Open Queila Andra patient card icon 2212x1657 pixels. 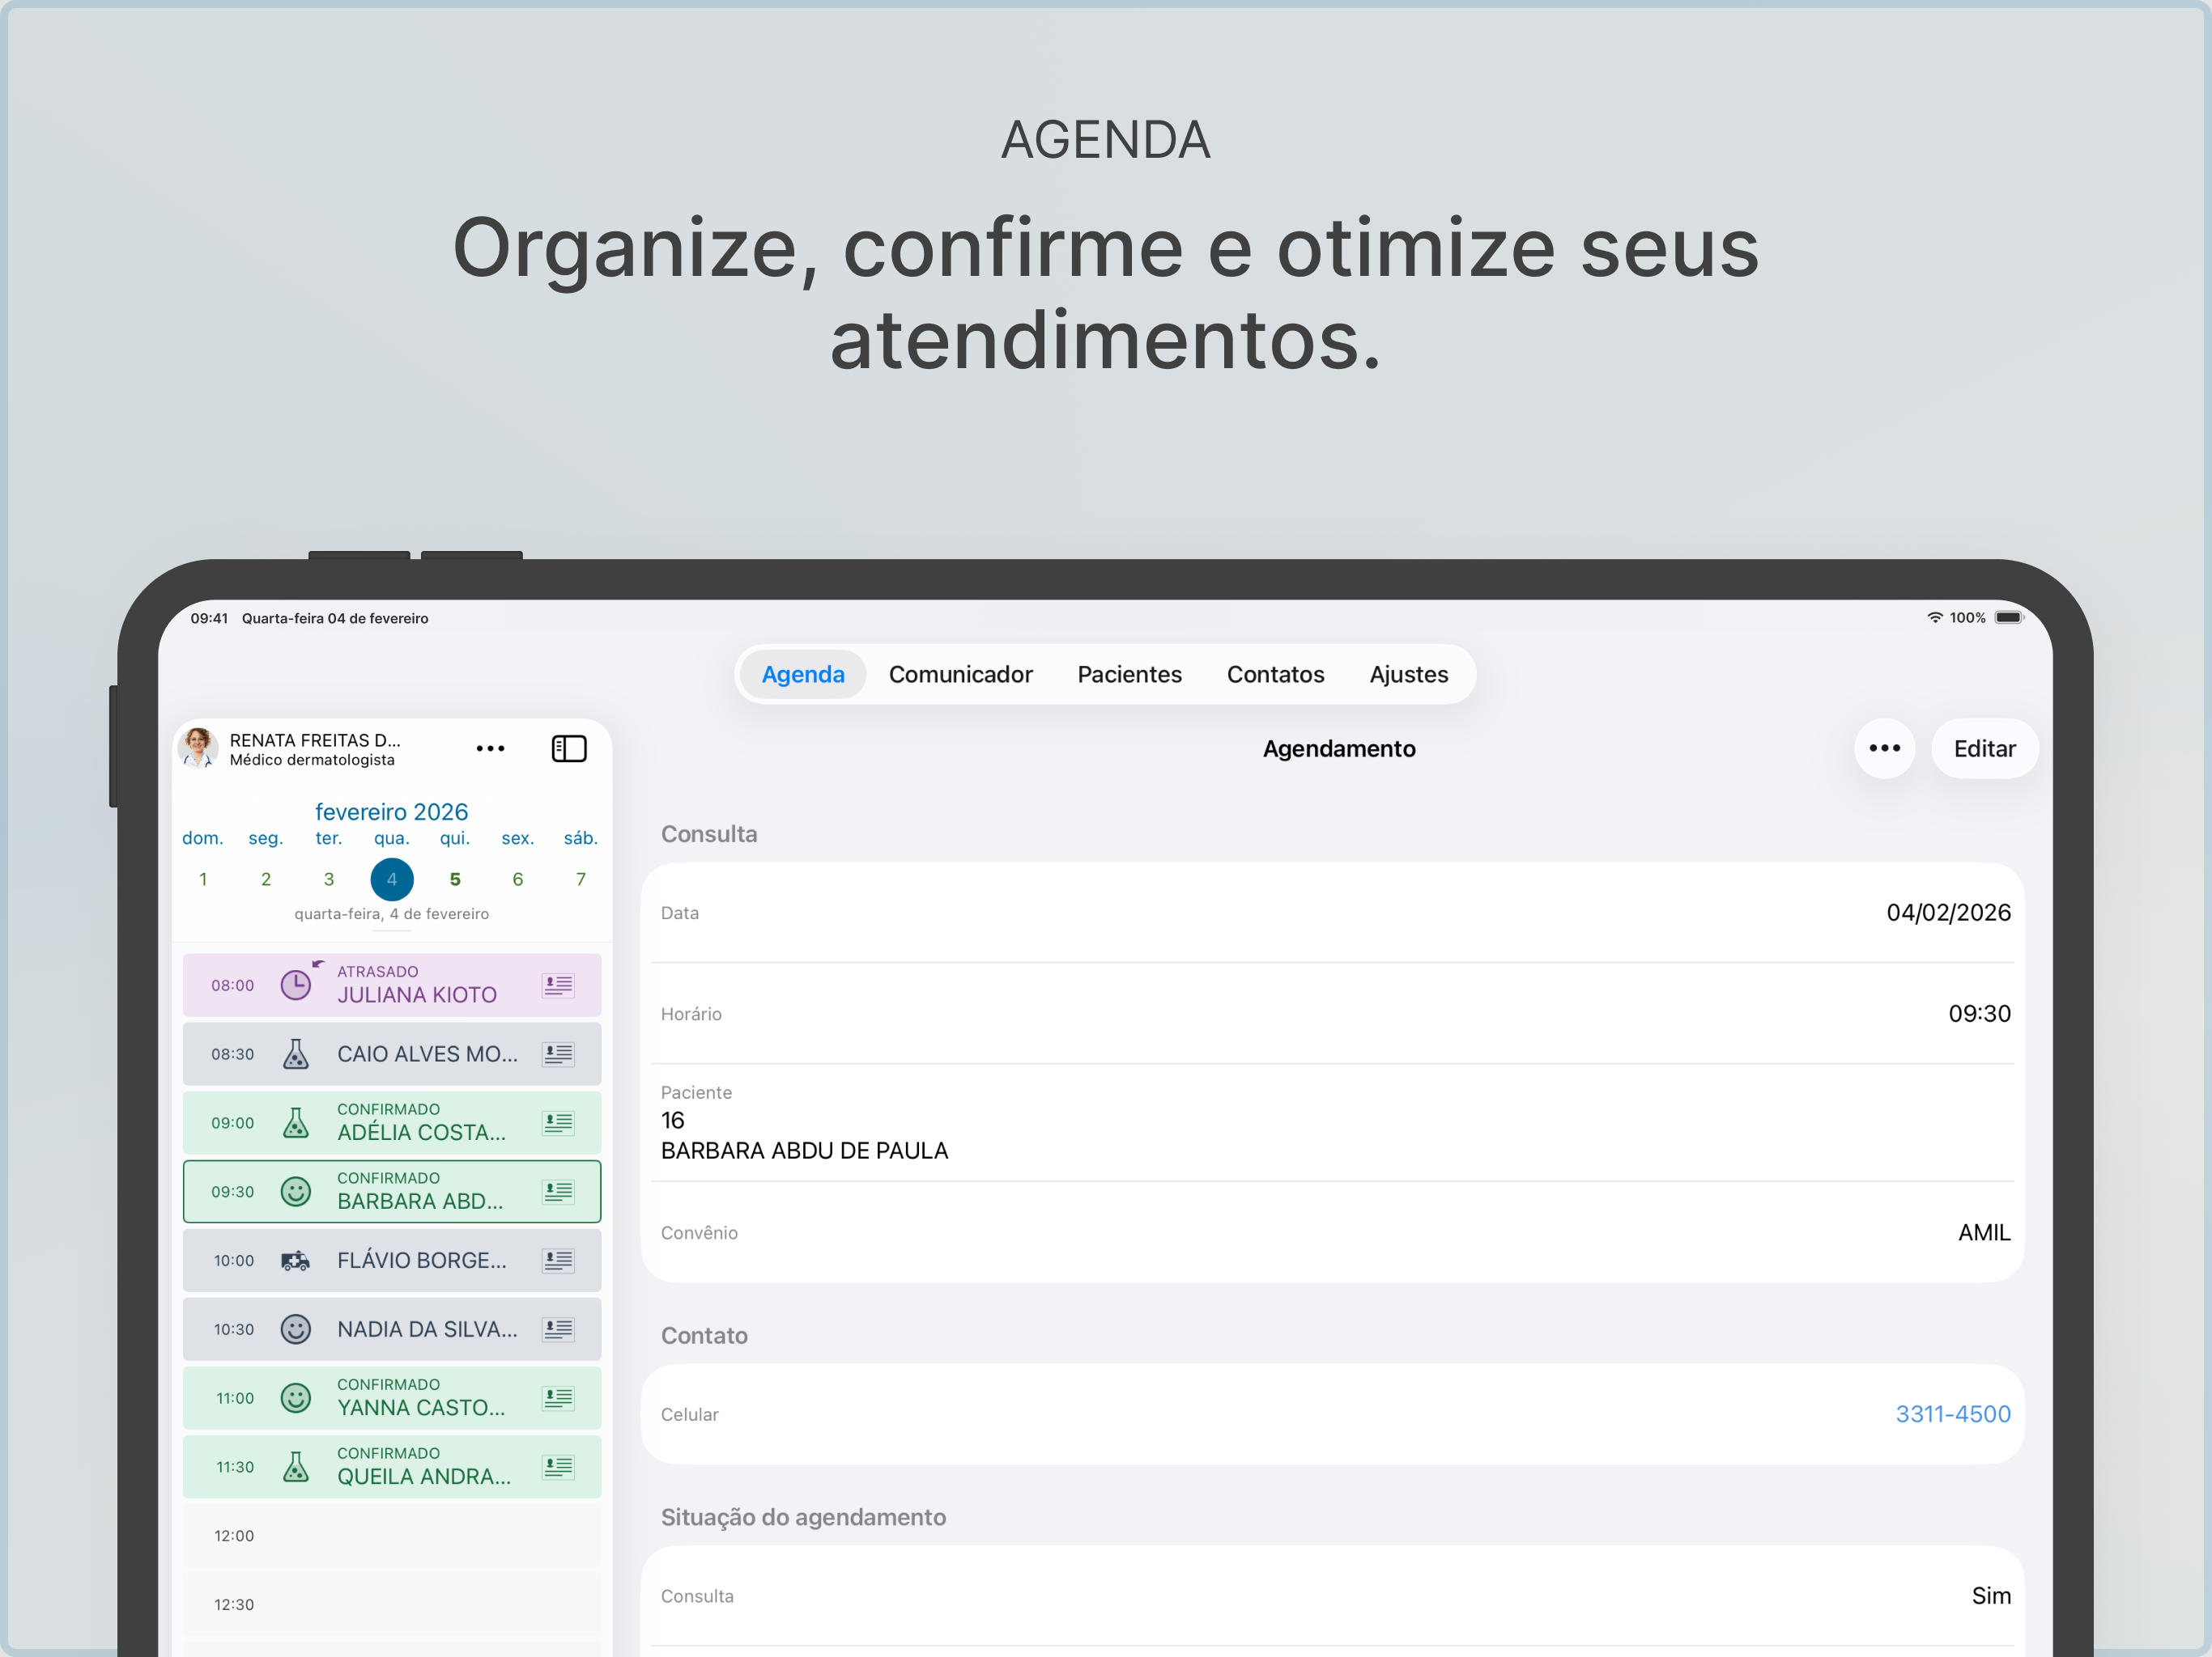(x=558, y=1467)
